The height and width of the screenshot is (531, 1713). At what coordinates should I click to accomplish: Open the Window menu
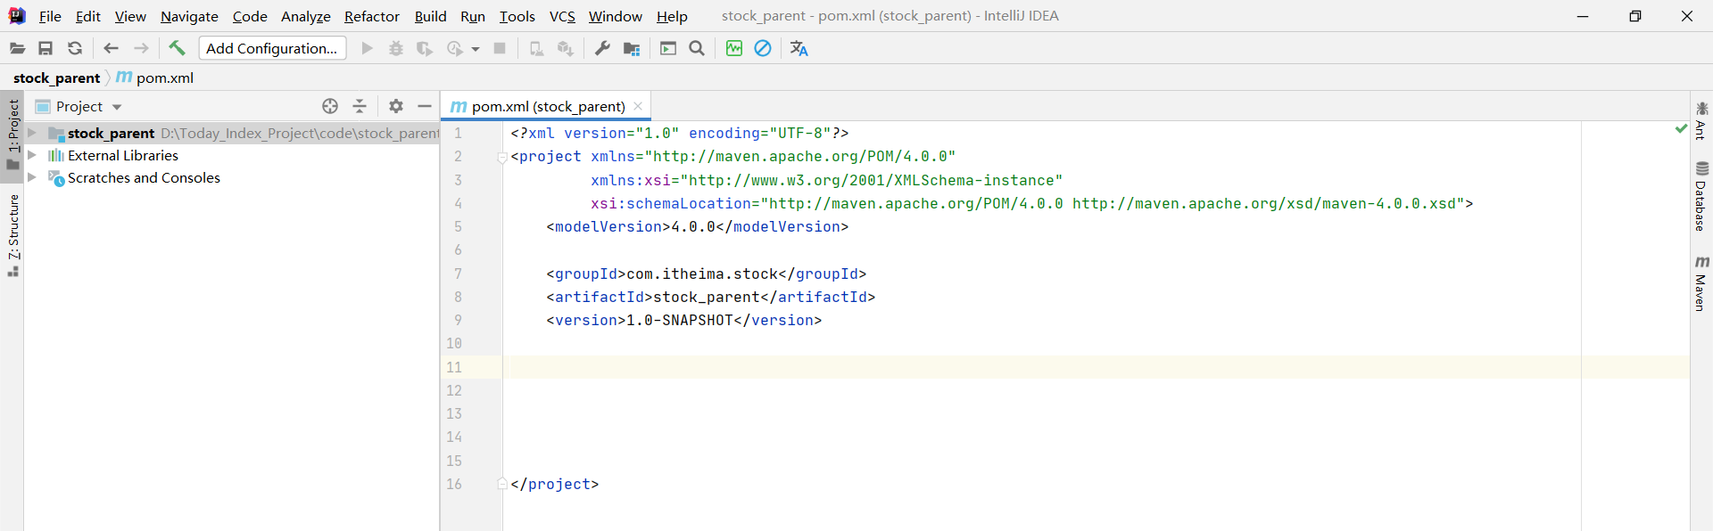point(615,16)
